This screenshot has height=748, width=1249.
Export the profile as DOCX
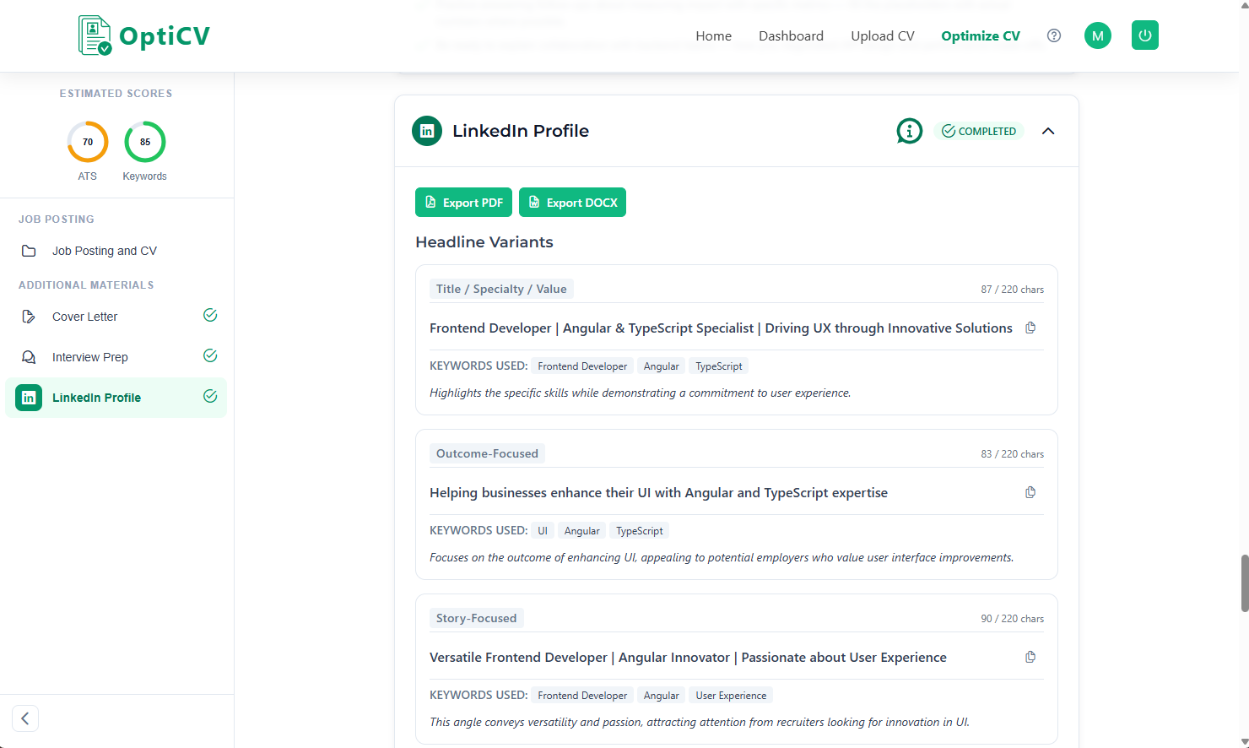point(572,203)
